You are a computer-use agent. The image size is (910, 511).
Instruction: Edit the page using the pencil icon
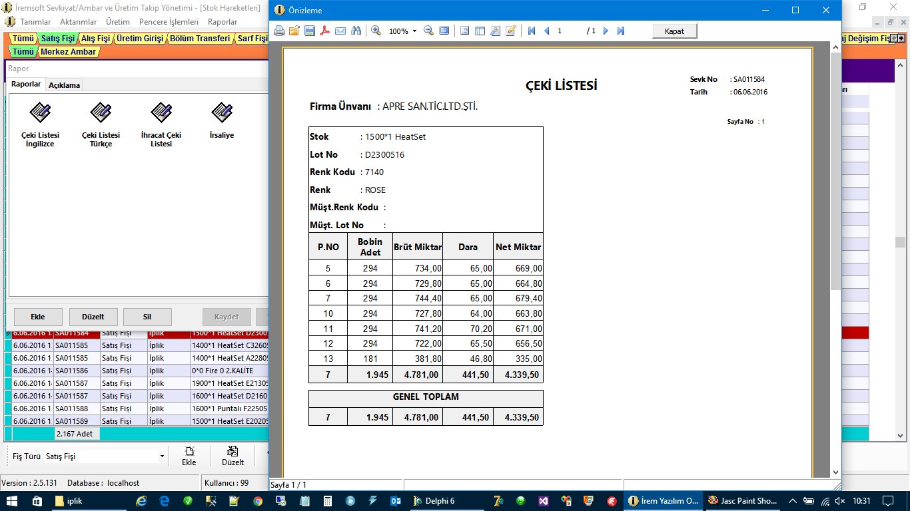[x=511, y=31]
